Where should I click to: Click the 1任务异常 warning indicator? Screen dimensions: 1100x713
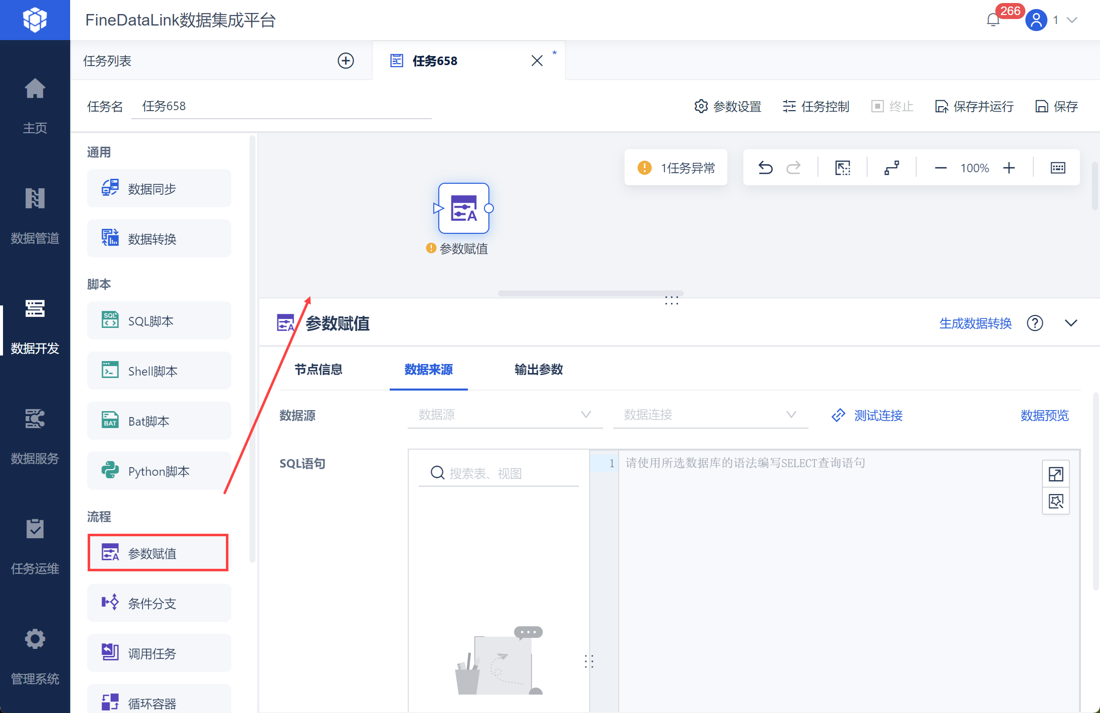[676, 168]
